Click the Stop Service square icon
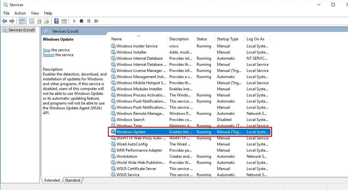This screenshot has height=190, width=348. pyautogui.click(x=81, y=21)
